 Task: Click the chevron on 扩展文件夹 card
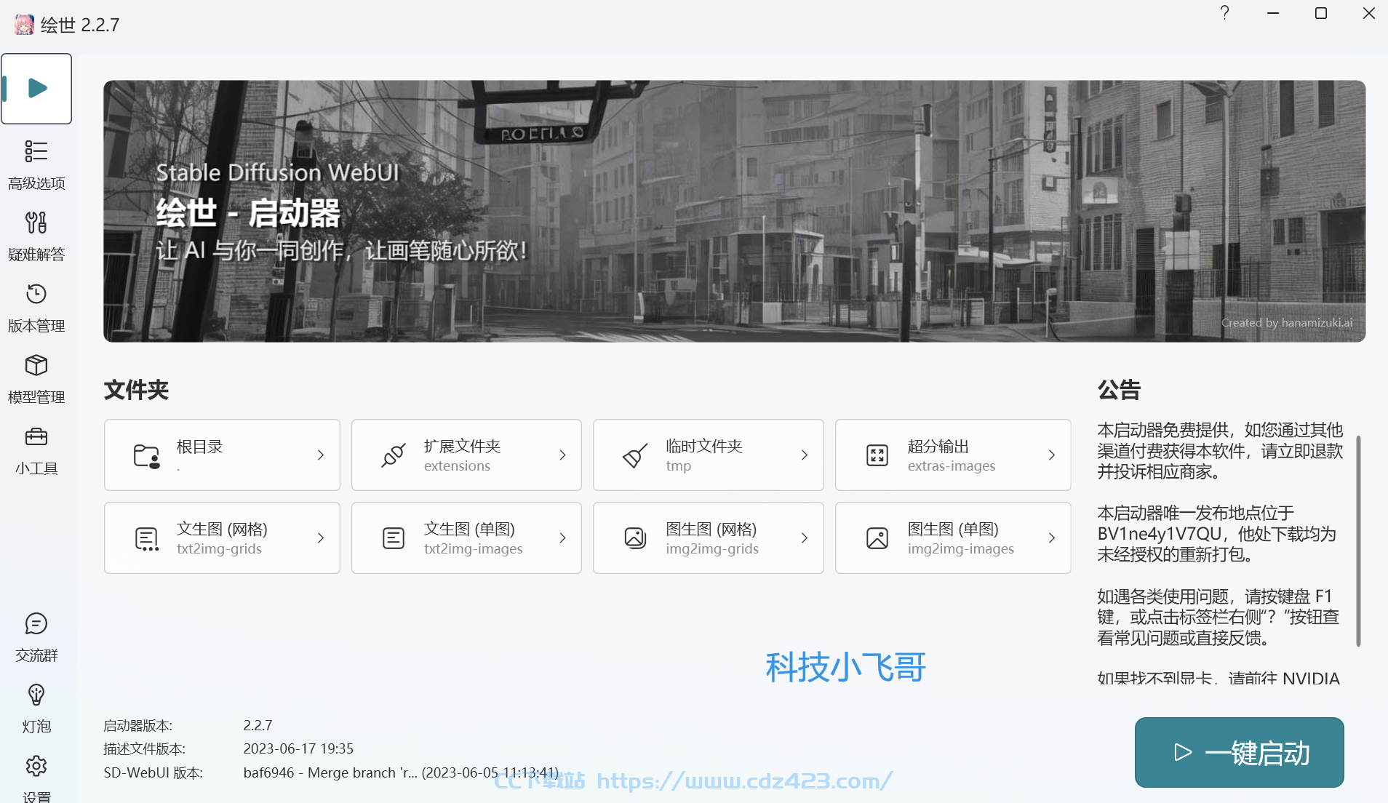[x=562, y=455]
